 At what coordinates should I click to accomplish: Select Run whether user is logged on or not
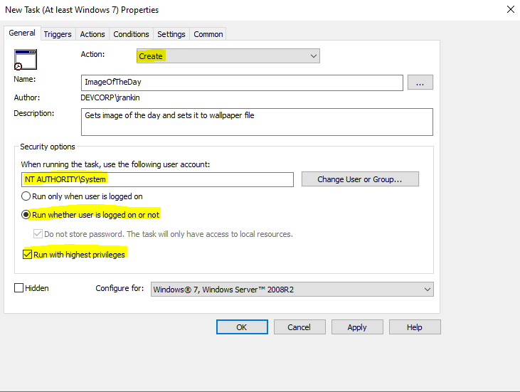[x=26, y=214]
